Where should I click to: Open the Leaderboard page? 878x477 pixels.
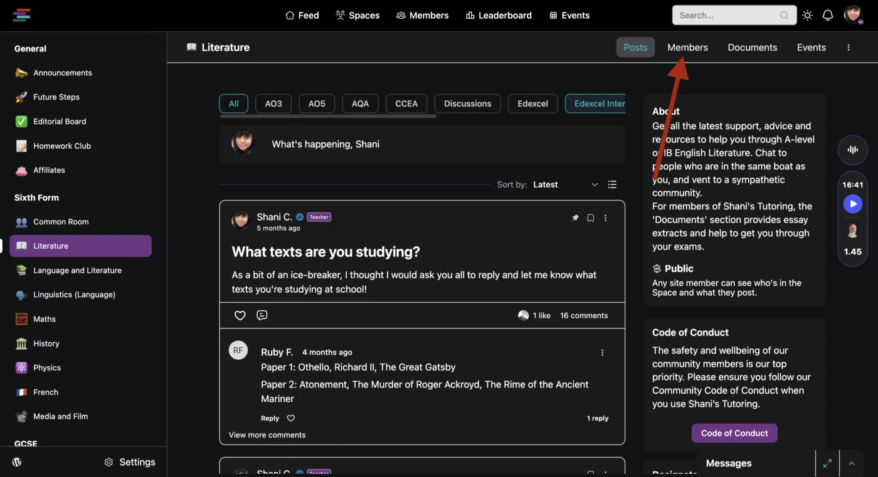(499, 16)
